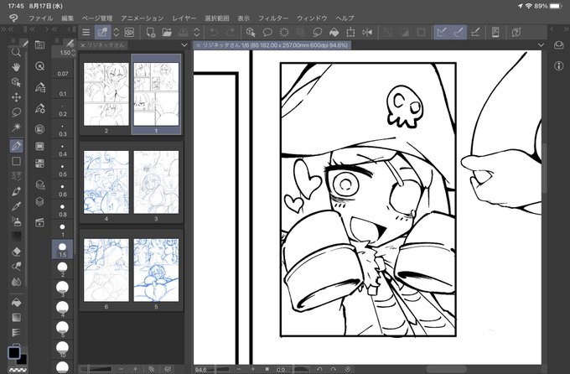
Task: Select the Auto select magic wand tool
Action: (x=16, y=127)
